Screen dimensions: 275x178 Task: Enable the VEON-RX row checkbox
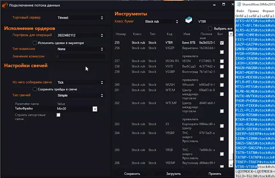(x=222, y=61)
